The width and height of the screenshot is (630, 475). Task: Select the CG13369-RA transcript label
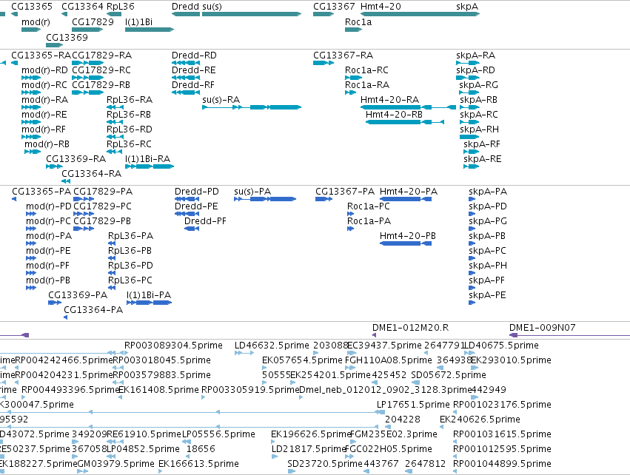pyautogui.click(x=76, y=158)
